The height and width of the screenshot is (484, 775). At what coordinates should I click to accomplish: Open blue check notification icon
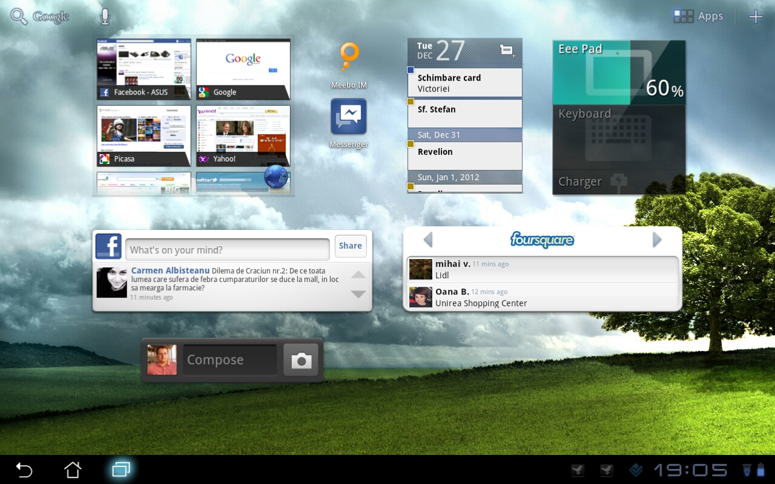coord(636,470)
